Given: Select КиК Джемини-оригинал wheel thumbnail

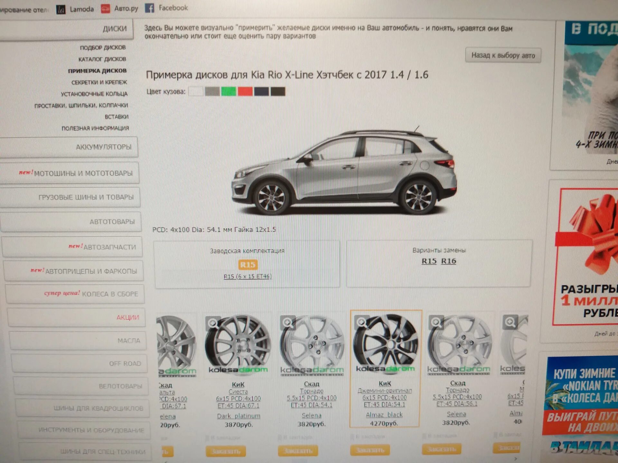Looking at the screenshot, I should 385,344.
